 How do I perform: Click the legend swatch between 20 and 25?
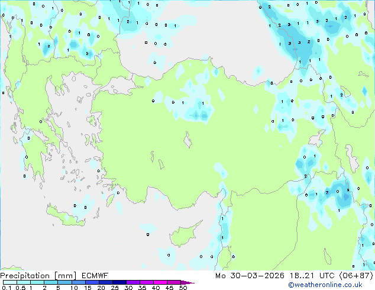point(105,282)
